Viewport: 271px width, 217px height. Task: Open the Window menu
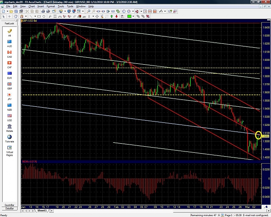(81, 7)
